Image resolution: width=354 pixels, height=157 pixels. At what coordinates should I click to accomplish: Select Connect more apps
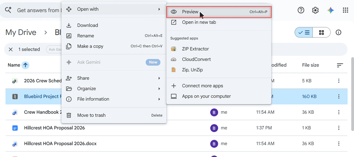(x=219, y=86)
